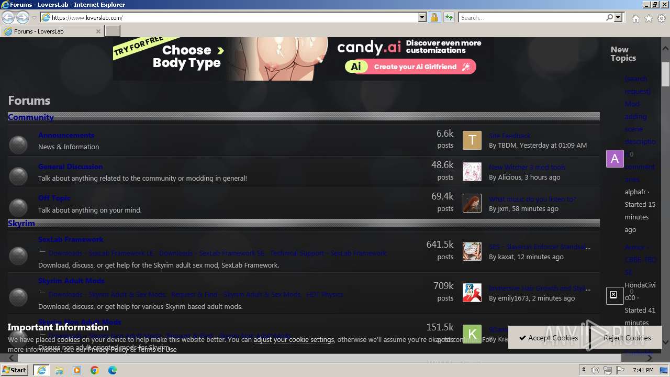This screenshot has width=670, height=377.
Task: Open the Windows Start button
Action: pyautogui.click(x=14, y=370)
